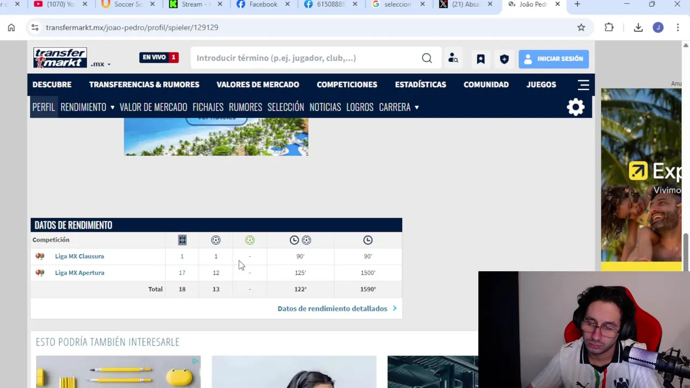Click the shield icon in header

tap(505, 59)
